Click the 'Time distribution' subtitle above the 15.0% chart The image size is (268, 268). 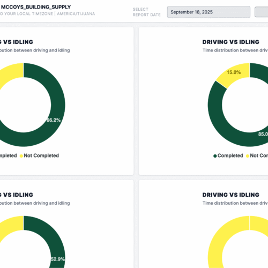[235, 50]
